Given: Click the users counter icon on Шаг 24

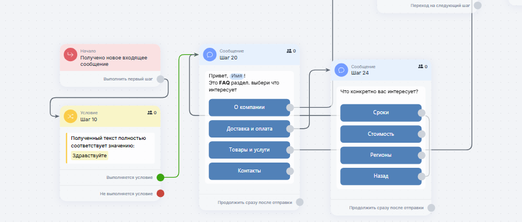Looking at the screenshot, I should coord(420,66).
